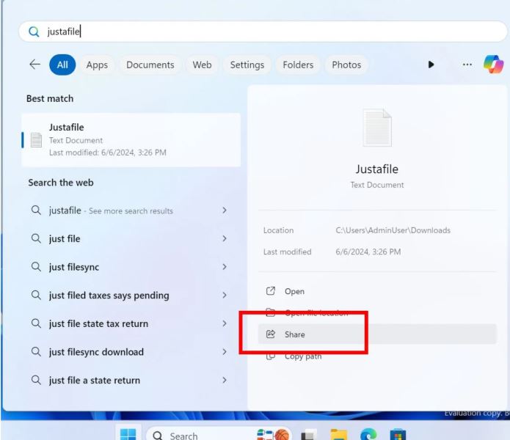Viewport: 510px width, 440px height.
Task: Switch to the Documents filter tab
Action: pyautogui.click(x=150, y=65)
